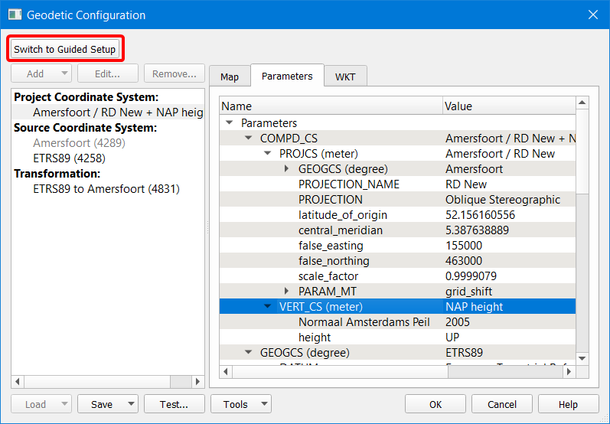
Task: Open the Help button
Action: pyautogui.click(x=568, y=404)
